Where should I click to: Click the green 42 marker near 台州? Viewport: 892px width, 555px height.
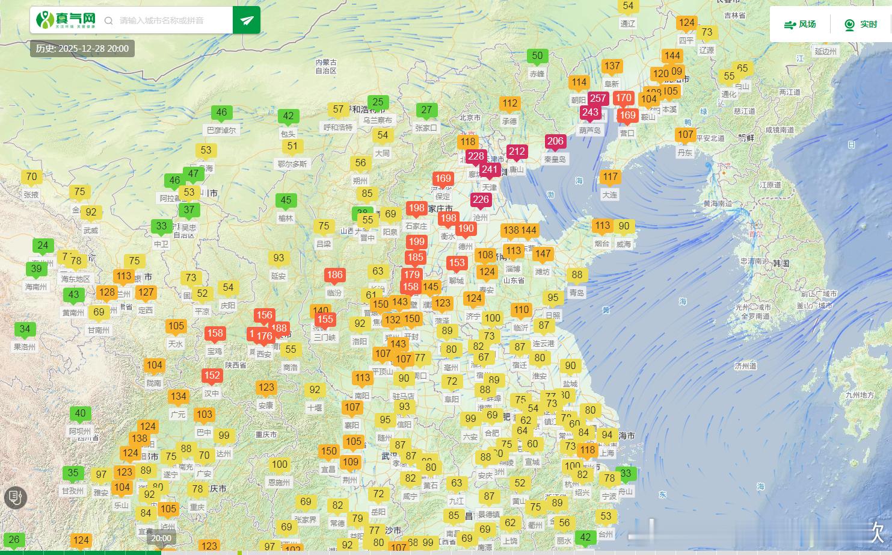coord(586,536)
